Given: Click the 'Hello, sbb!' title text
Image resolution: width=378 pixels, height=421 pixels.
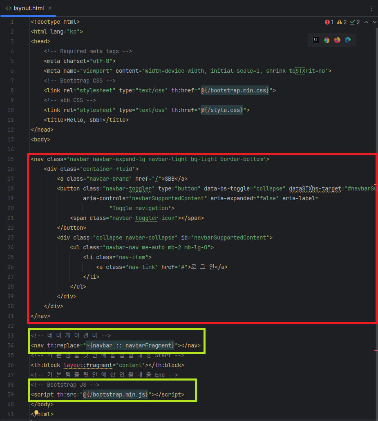Looking at the screenshot, I should pyautogui.click(x=84, y=120).
